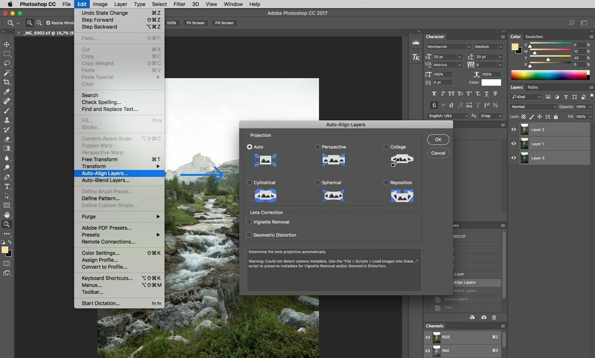Pick the Zoom tool
The image size is (595, 358).
pos(7,224)
